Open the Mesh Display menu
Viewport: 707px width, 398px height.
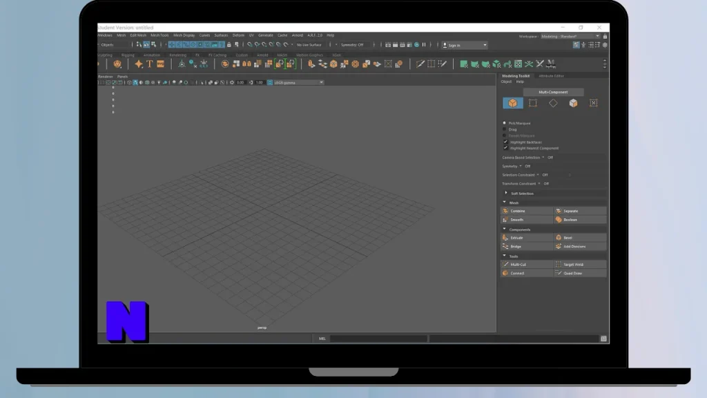(x=184, y=35)
